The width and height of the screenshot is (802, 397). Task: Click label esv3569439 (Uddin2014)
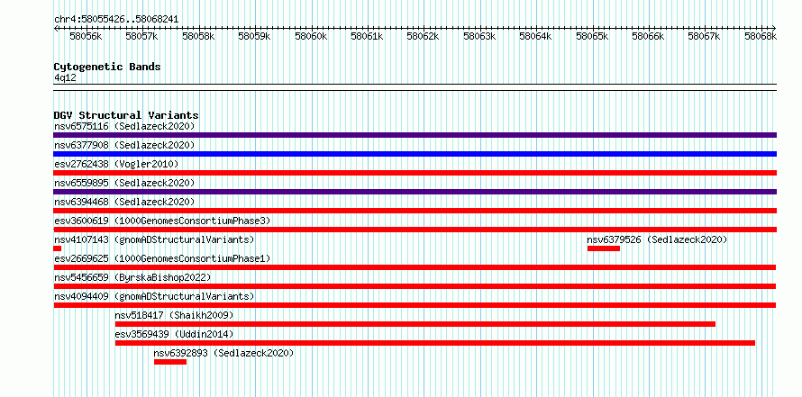(174, 334)
